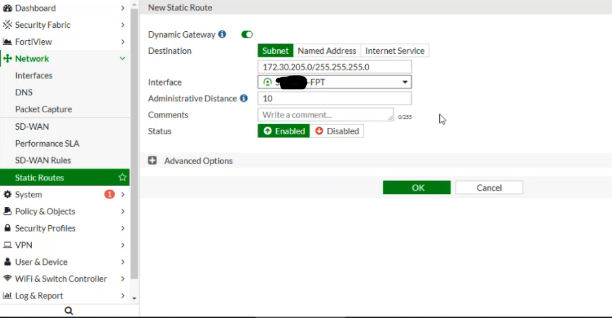Click the Dynamic Gateway info icon
612x318 pixels.
222,34
